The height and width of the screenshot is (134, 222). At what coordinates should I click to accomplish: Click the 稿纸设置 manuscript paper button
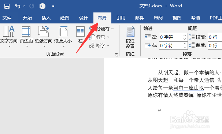130,37
